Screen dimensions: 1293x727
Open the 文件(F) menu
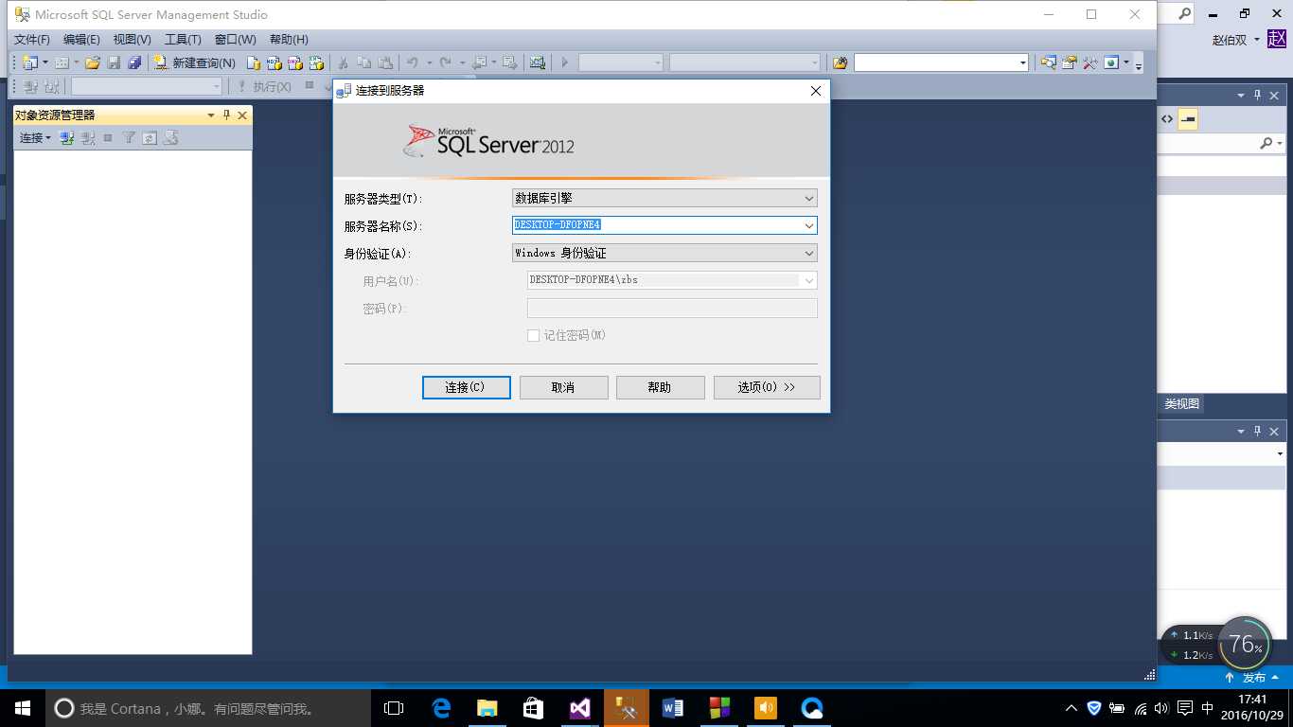32,40
